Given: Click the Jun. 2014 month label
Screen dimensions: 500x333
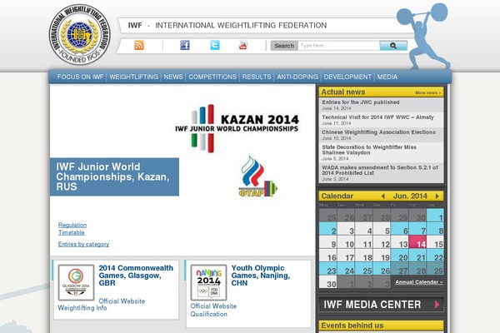Looking at the screenshot, I should coord(410,196).
